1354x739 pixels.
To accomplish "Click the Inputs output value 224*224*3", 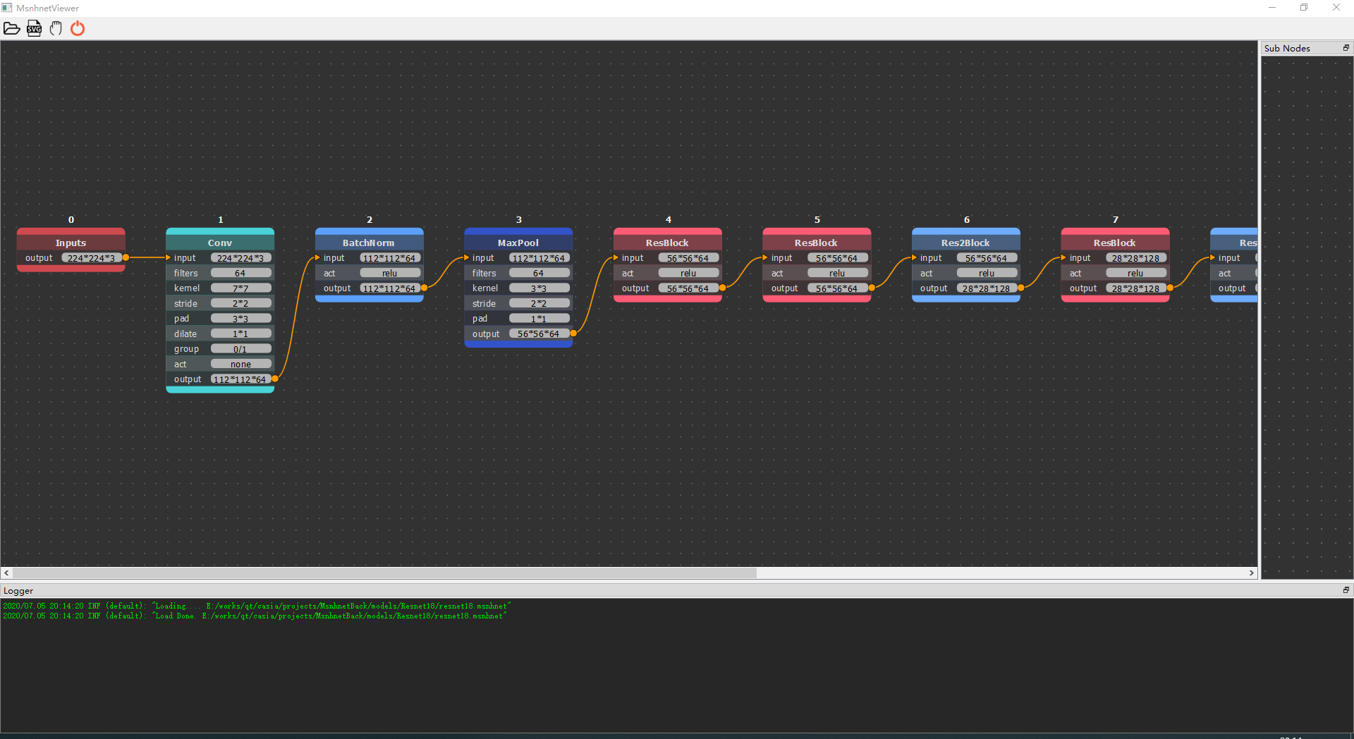I will pos(92,258).
